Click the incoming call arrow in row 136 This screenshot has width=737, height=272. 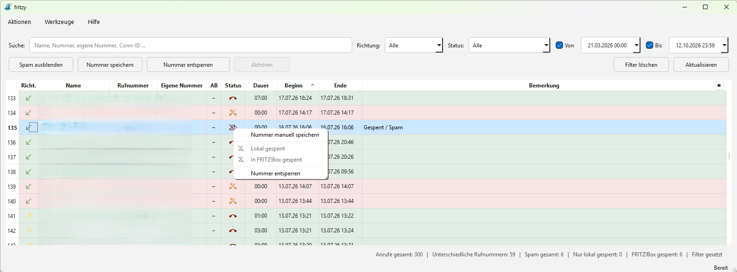point(29,142)
